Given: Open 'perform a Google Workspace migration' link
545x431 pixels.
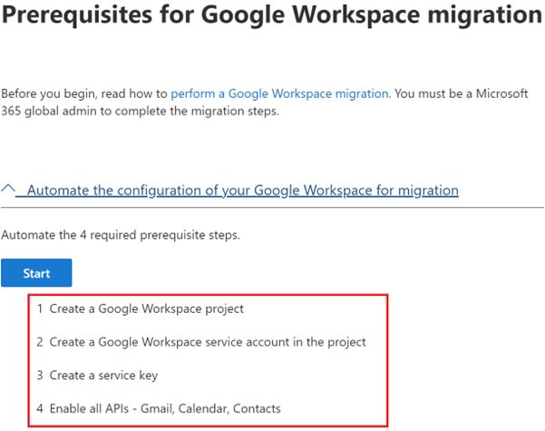Looking at the screenshot, I should tap(281, 93).
